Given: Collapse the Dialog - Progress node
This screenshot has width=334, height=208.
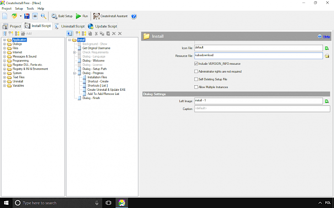Looking at the screenshot, I should pos(75,73).
